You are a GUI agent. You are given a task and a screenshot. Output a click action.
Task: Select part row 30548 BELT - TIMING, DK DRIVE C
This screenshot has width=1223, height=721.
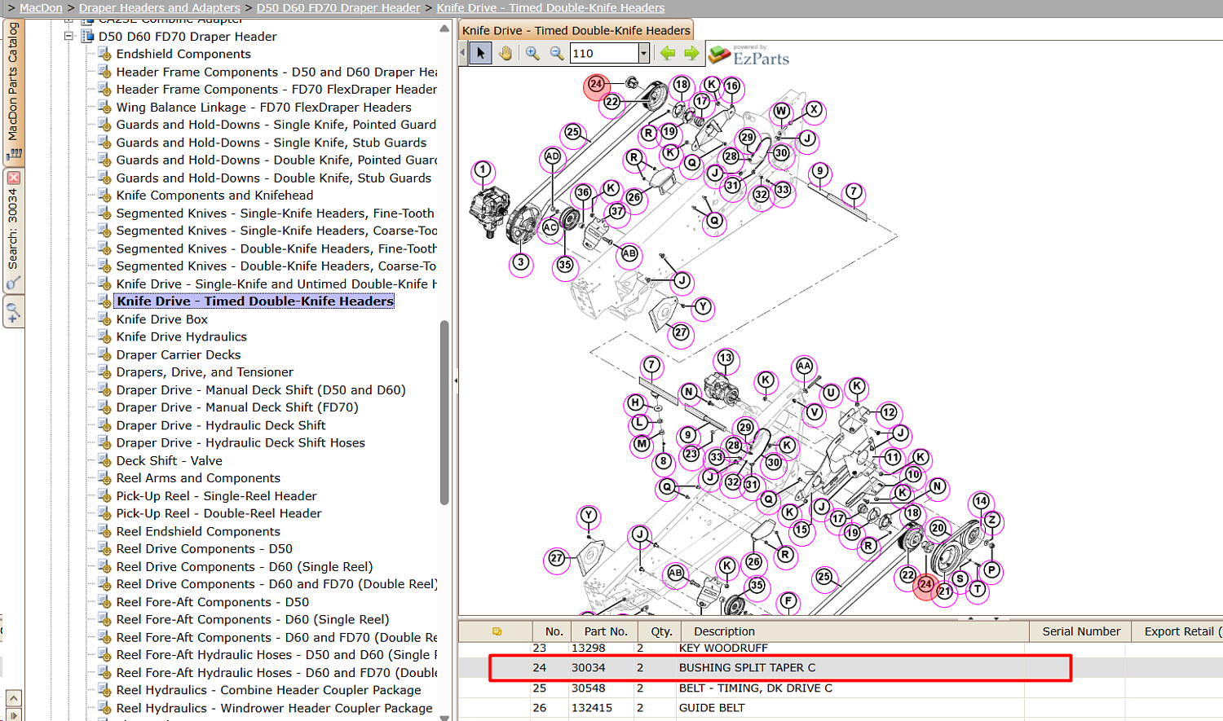tap(841, 688)
